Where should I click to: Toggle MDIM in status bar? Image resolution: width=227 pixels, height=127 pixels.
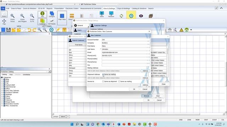point(198,120)
